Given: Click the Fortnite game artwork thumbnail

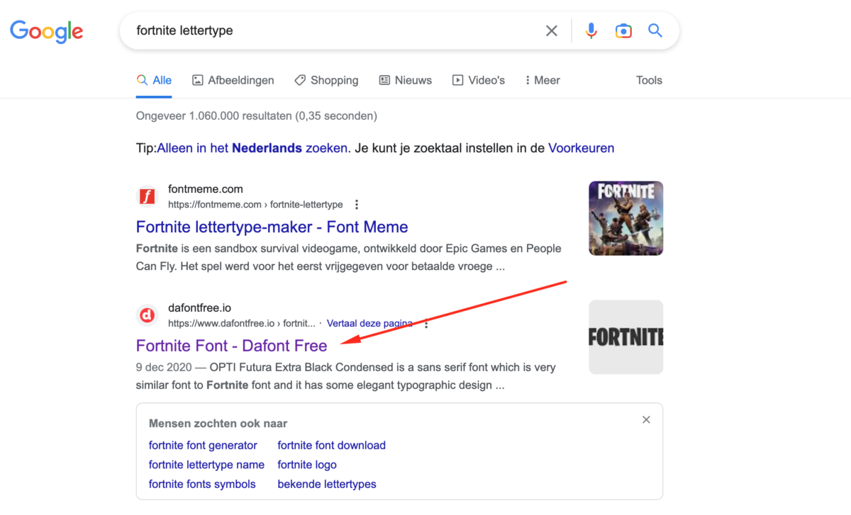Looking at the screenshot, I should point(625,218).
